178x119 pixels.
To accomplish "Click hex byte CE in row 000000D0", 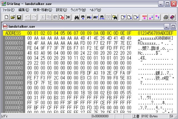I will pos(103,103).
